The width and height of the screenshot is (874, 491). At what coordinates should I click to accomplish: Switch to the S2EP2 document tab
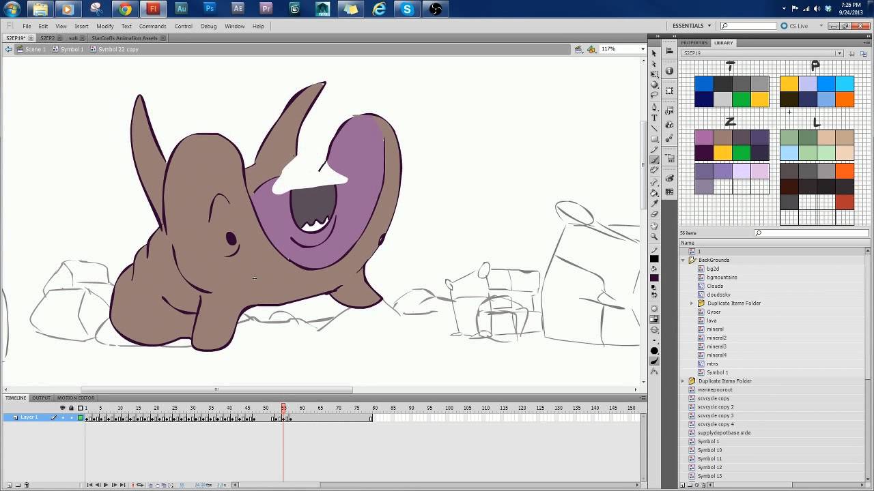[47, 38]
